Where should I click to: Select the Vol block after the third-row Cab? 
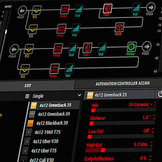tap(102, 47)
